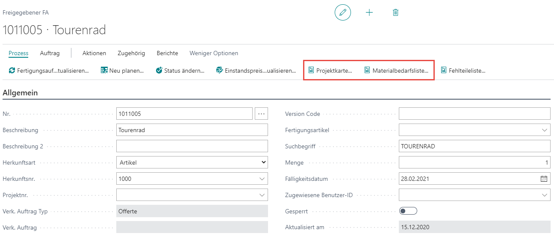Viewport: 554px width, 242px height.
Task: Click the Fehlteileliste report icon
Action: [444, 71]
